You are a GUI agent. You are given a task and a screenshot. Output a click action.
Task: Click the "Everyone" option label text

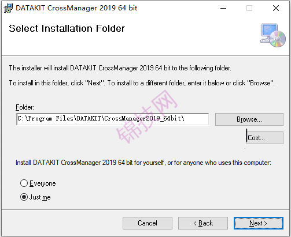coord(43,183)
